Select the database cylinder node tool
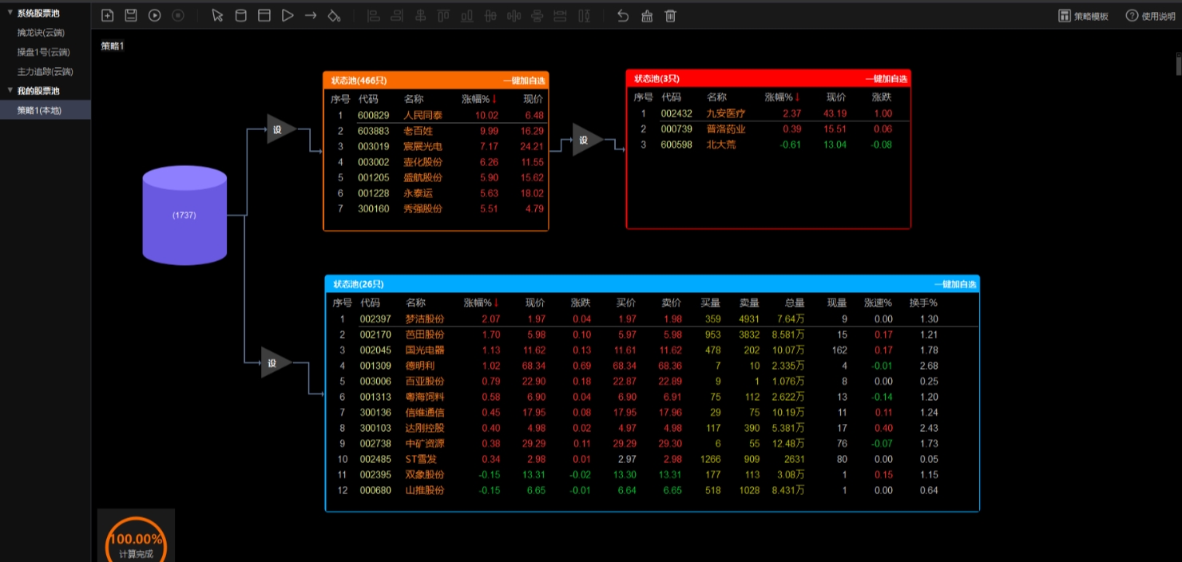 (240, 16)
